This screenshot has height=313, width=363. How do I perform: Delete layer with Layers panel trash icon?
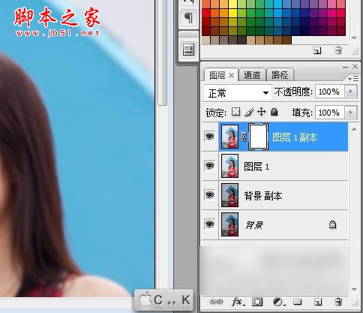click(338, 302)
